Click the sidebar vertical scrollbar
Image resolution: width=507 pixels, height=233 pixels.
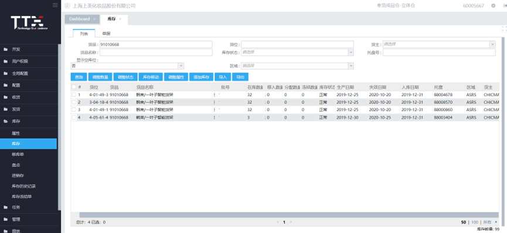coord(59,127)
